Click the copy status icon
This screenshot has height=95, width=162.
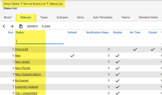click(21, 26)
